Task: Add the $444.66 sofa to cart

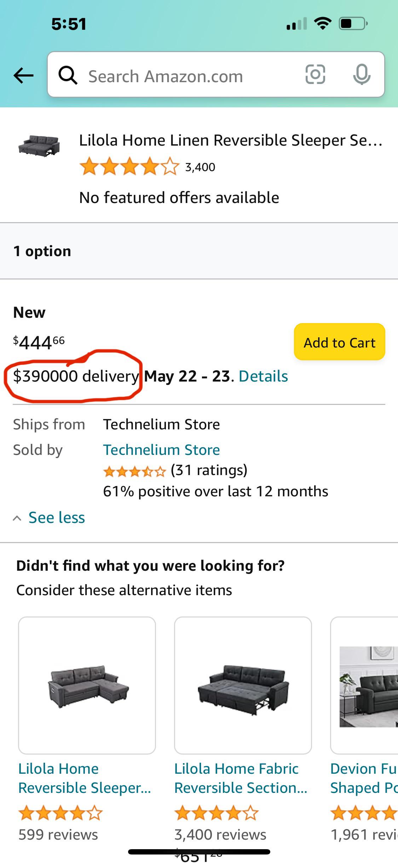Action: [x=339, y=342]
